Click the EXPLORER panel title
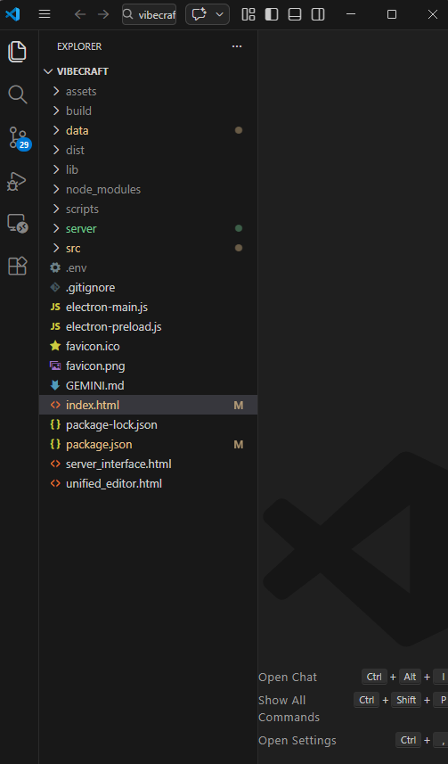 pyautogui.click(x=79, y=46)
